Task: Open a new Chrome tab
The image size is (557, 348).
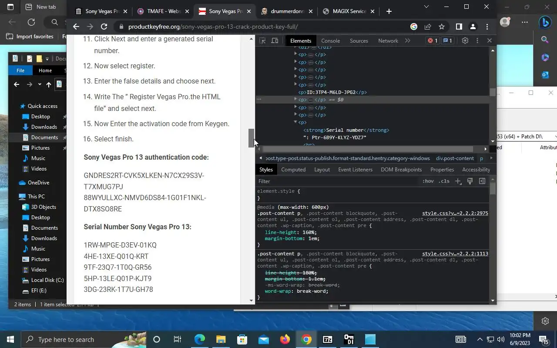Action: (x=389, y=11)
